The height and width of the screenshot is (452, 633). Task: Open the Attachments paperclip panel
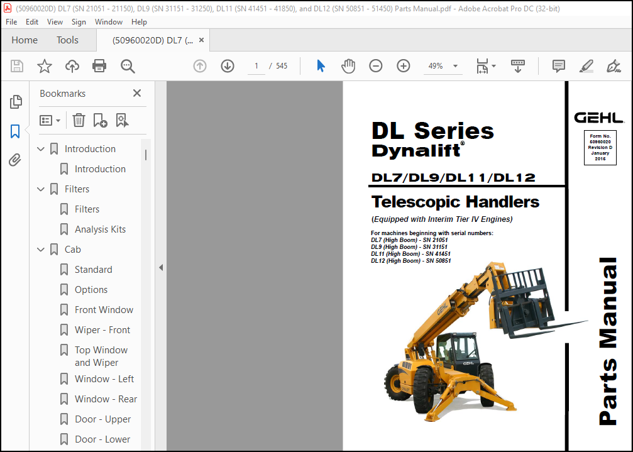point(15,160)
